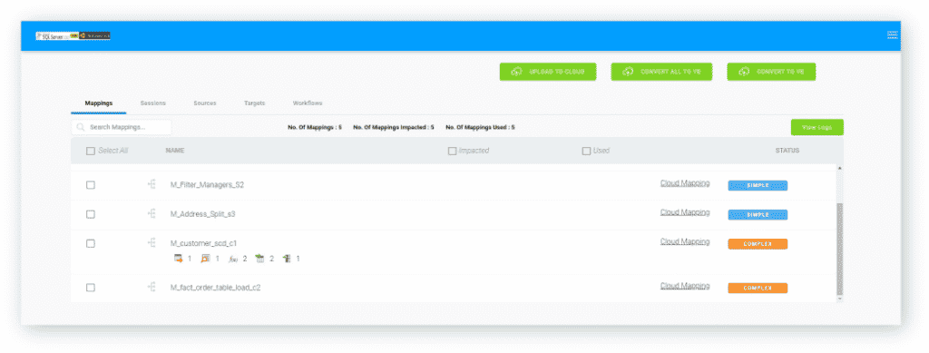Open the menu icon at header right
The width and height of the screenshot is (929, 353).
(893, 35)
